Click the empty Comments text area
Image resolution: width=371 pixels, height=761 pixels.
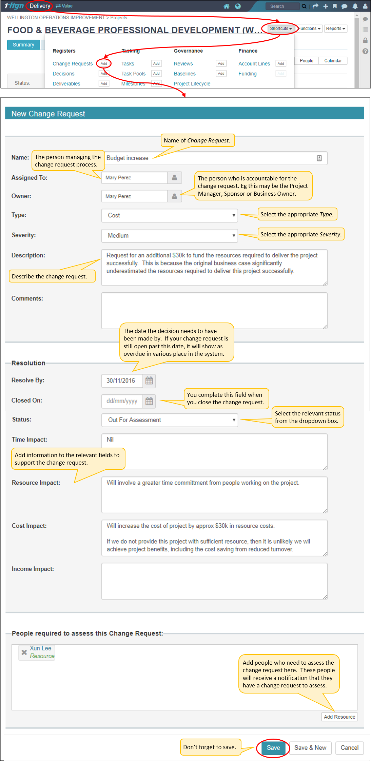(x=214, y=311)
